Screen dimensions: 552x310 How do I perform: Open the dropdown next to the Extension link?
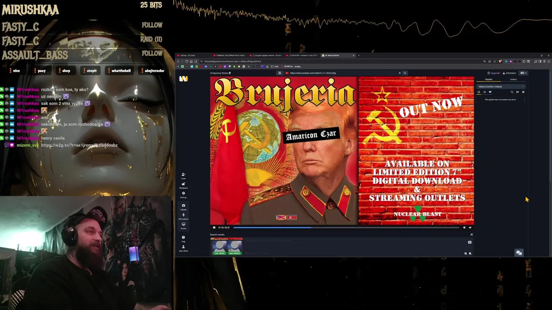click(523, 73)
